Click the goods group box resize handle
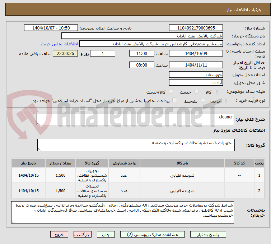 39,149
